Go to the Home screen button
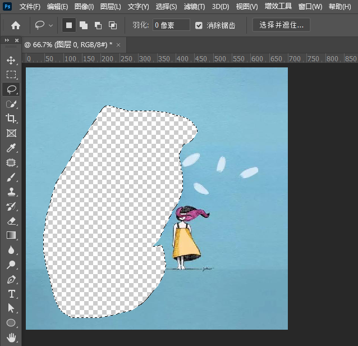 (16, 25)
